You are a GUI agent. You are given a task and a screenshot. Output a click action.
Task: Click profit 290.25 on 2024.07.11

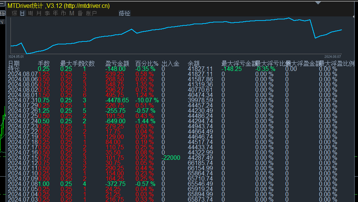click(115, 168)
